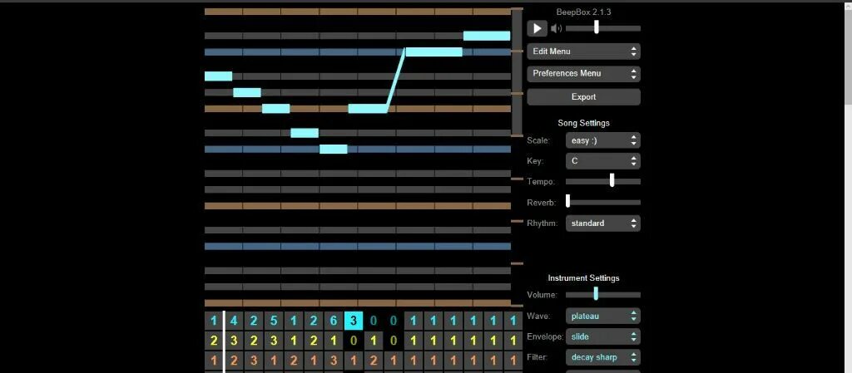
Task: Open the Scale dropdown showing easy :)
Action: [602, 140]
